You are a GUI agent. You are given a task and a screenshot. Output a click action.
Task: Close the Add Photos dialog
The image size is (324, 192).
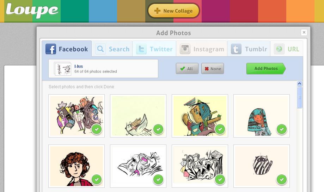304,32
